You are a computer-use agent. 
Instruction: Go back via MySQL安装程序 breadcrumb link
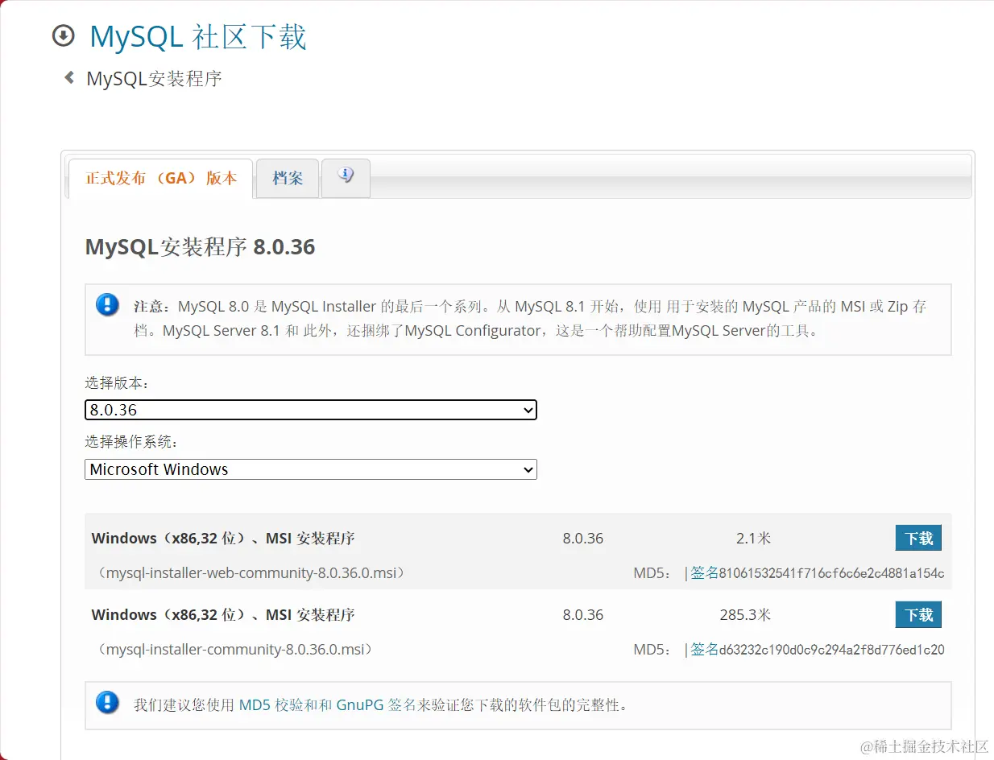tap(154, 78)
